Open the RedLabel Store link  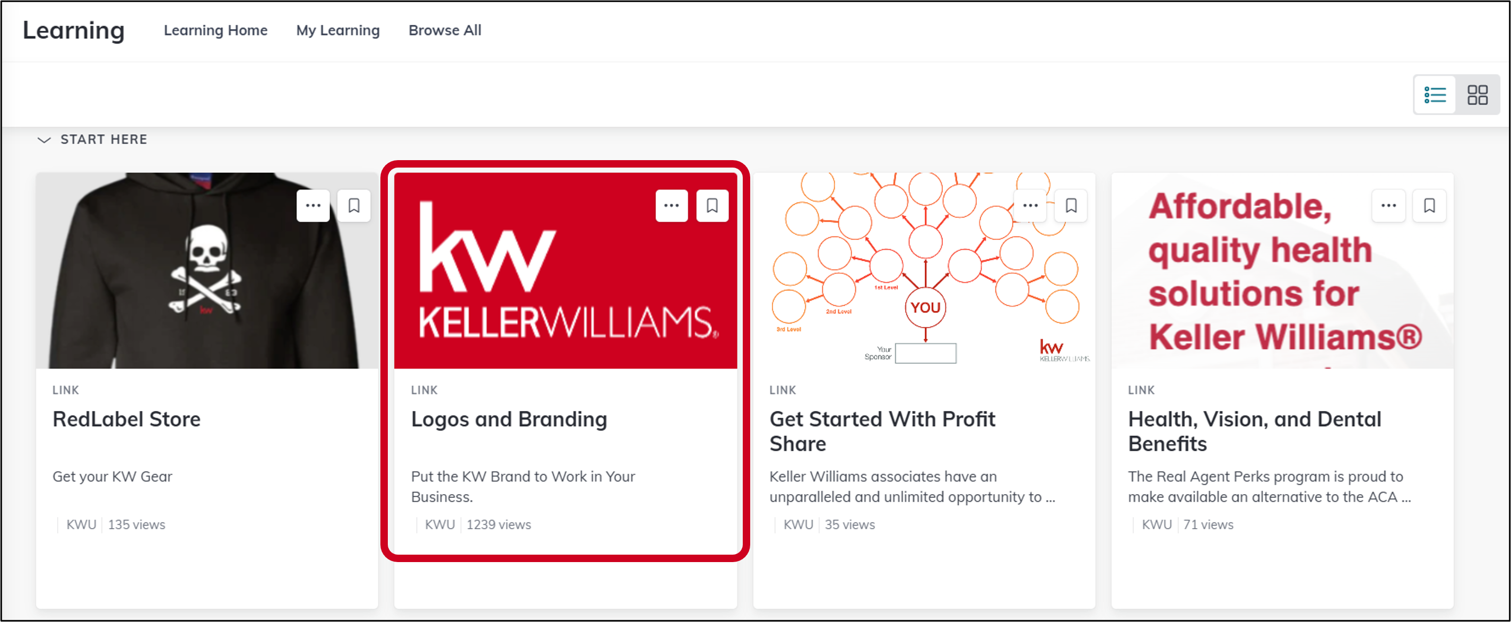pyautogui.click(x=126, y=418)
